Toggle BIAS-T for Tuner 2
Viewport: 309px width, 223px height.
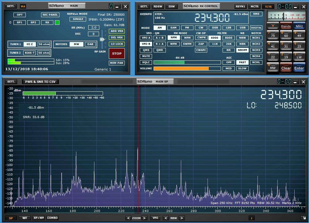point(29,53)
